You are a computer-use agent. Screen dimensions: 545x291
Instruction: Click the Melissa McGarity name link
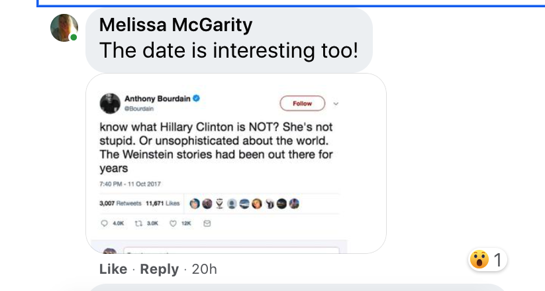pos(176,25)
